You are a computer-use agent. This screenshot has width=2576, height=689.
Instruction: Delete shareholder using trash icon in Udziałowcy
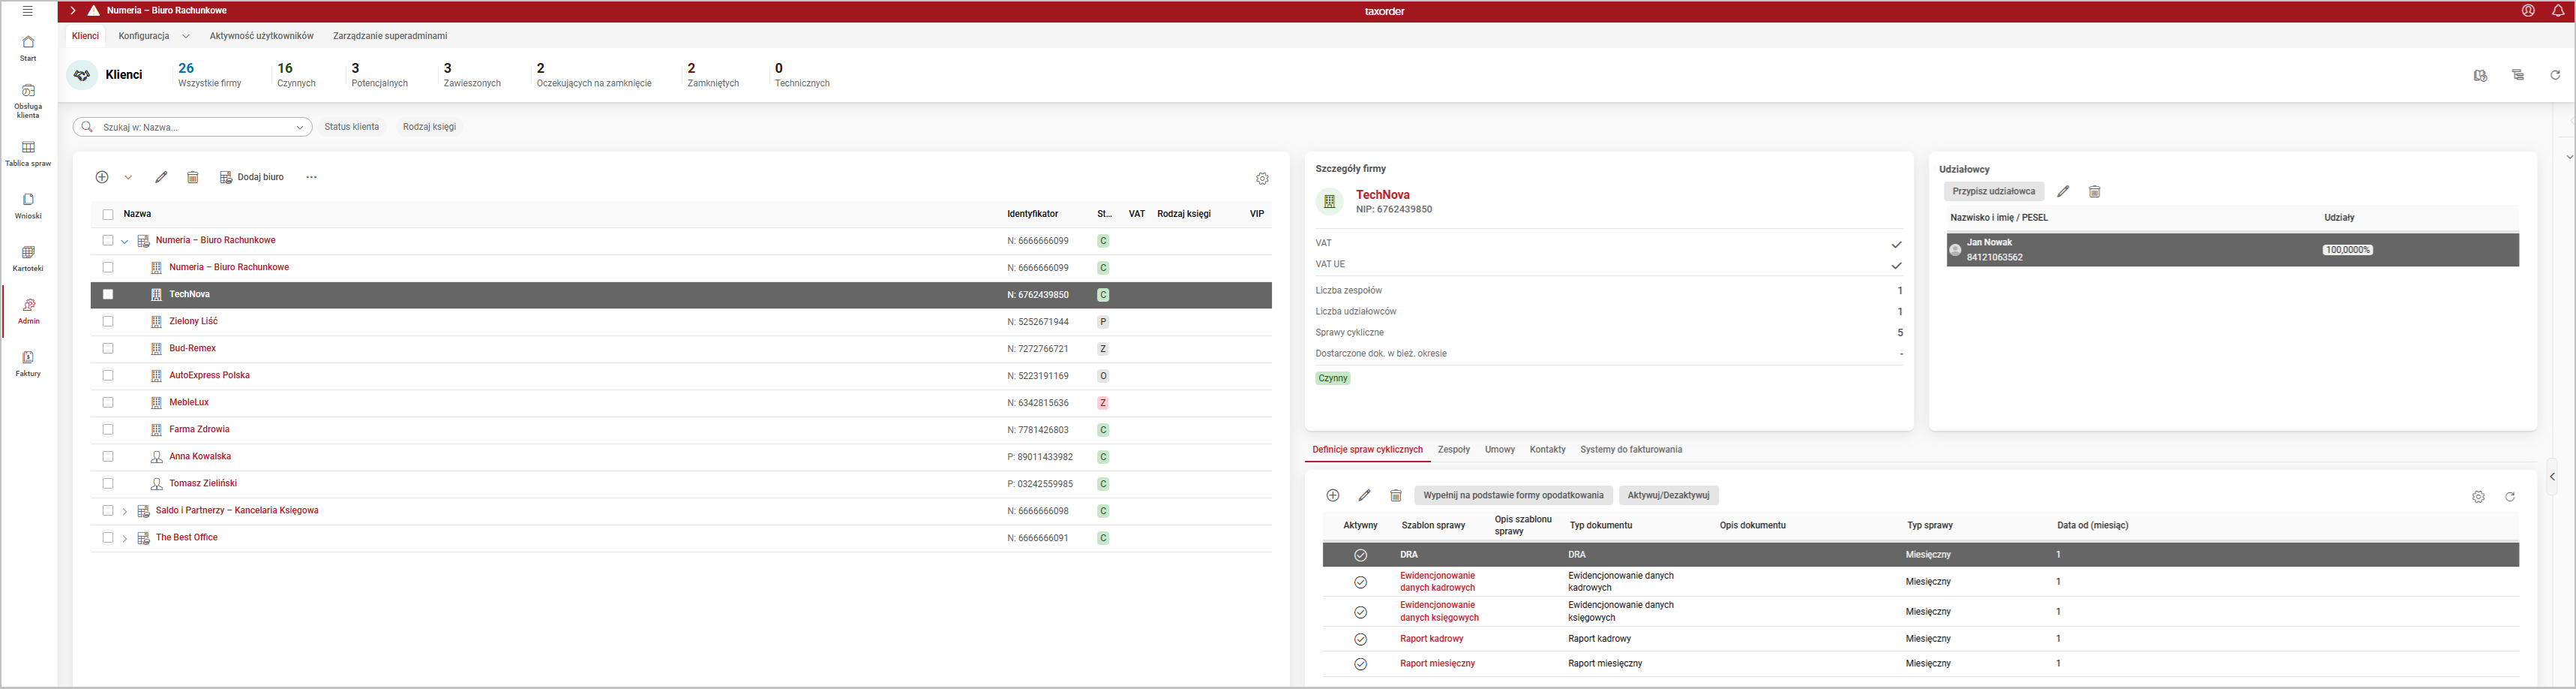click(x=2094, y=191)
